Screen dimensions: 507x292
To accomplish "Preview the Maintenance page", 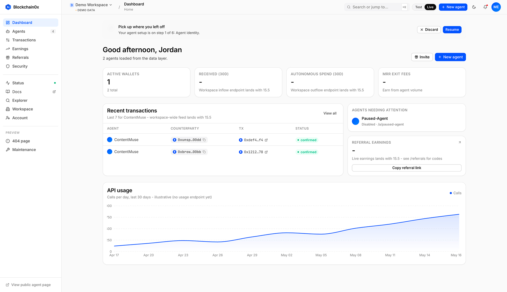I will point(31,150).
